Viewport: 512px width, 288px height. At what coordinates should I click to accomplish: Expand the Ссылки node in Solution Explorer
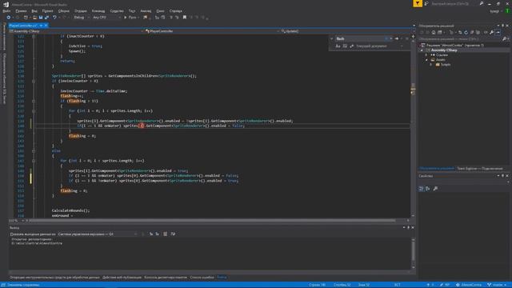tap(426, 55)
